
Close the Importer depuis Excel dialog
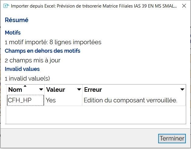(x=184, y=6)
